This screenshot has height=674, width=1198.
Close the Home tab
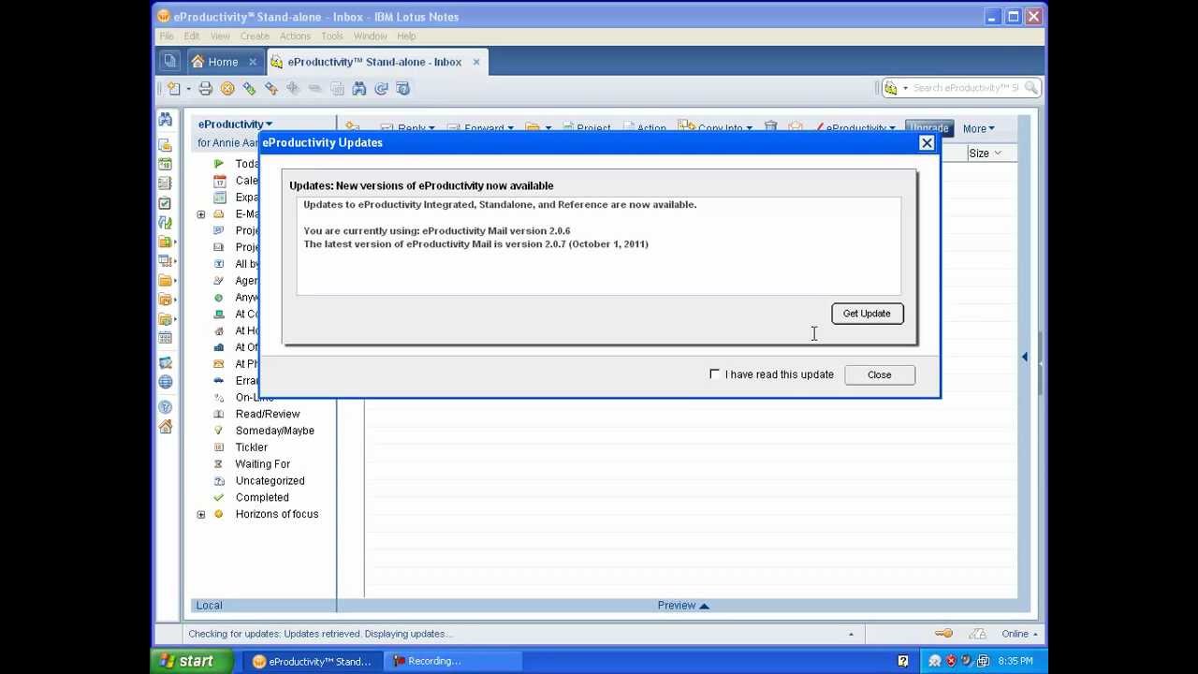[x=253, y=62]
